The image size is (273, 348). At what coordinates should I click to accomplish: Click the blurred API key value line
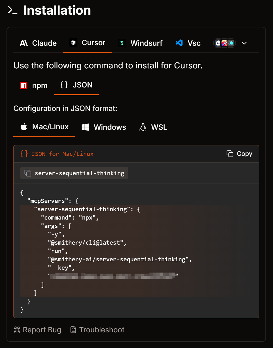pos(113,276)
